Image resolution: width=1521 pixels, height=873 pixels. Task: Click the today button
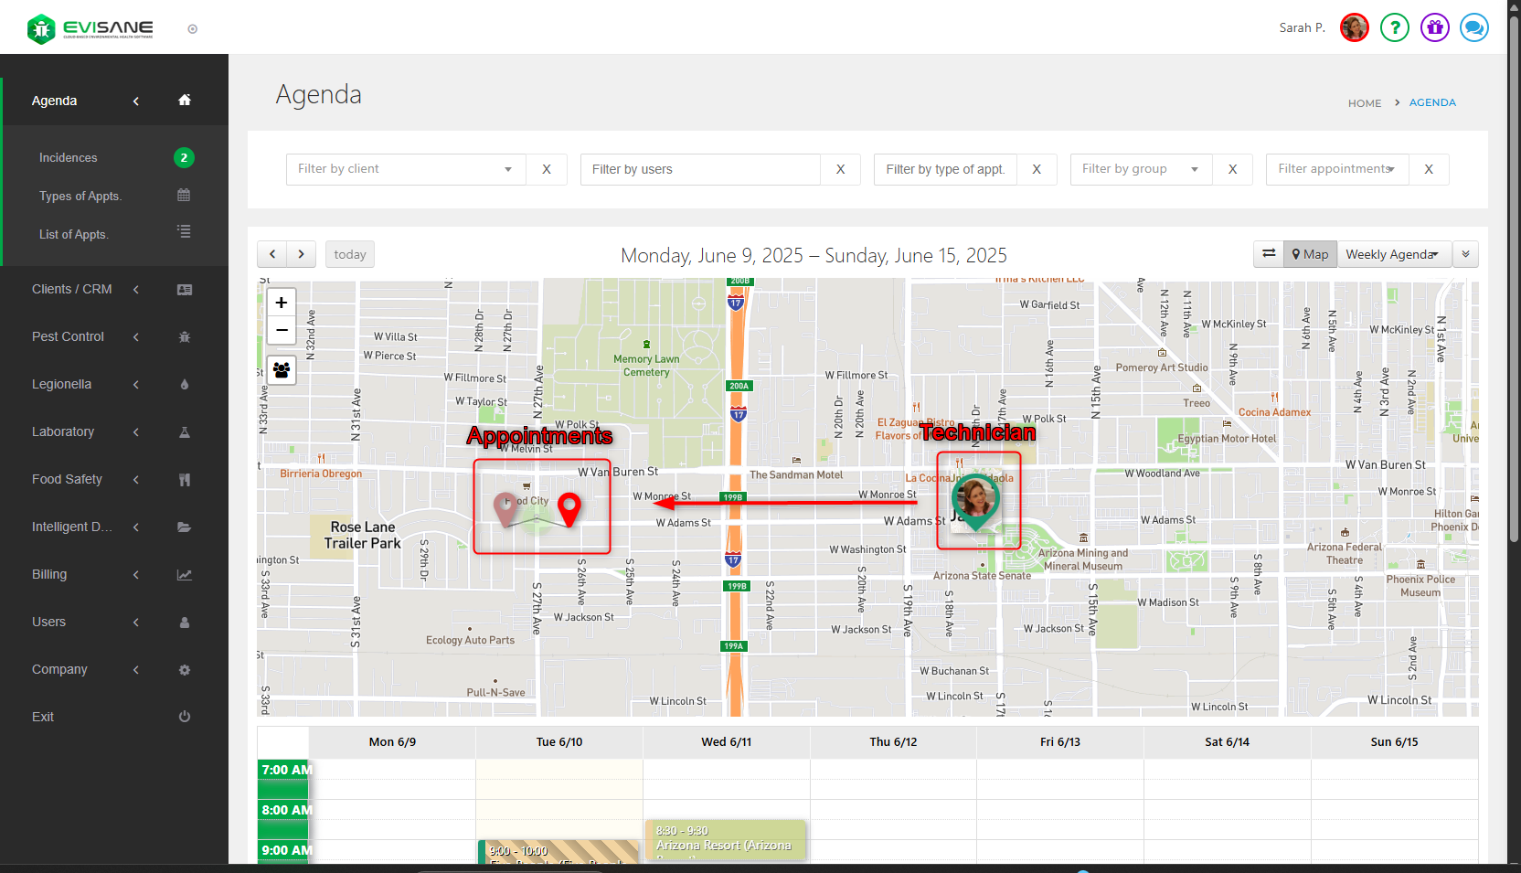coord(350,254)
